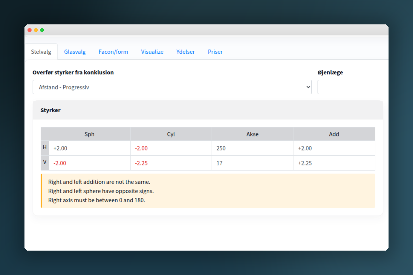Screen dimensions: 413x275
Task: Select the Visualize tab
Action: tap(152, 52)
